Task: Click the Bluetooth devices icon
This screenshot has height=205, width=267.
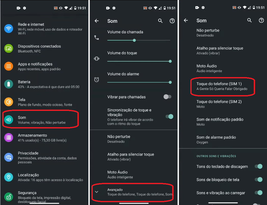Action: 8,49
